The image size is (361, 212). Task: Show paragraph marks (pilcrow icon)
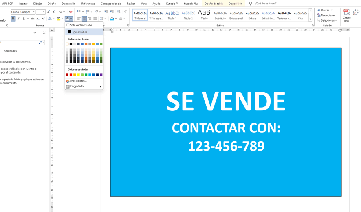(x=125, y=12)
